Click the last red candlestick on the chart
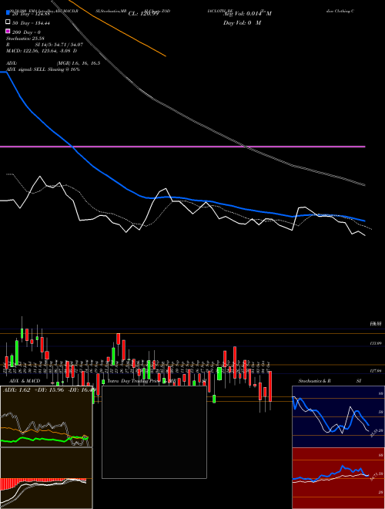 pyautogui.click(x=270, y=386)
